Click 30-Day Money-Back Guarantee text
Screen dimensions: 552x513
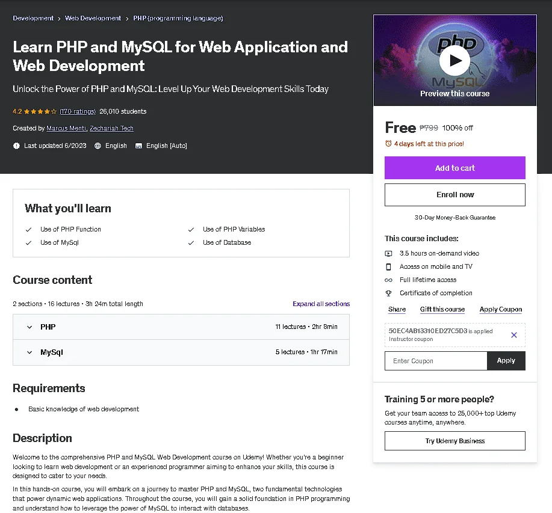(x=455, y=218)
